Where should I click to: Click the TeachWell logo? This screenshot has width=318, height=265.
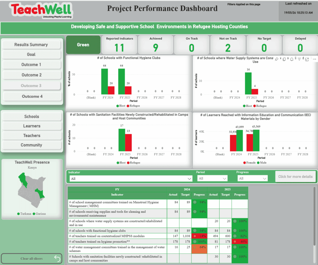click(x=41, y=11)
